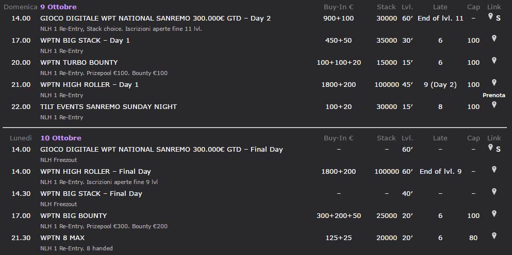The height and width of the screenshot is (255, 512).
Task: Open map pin for WPTN BIG STACK Day 1
Action: (x=494, y=39)
